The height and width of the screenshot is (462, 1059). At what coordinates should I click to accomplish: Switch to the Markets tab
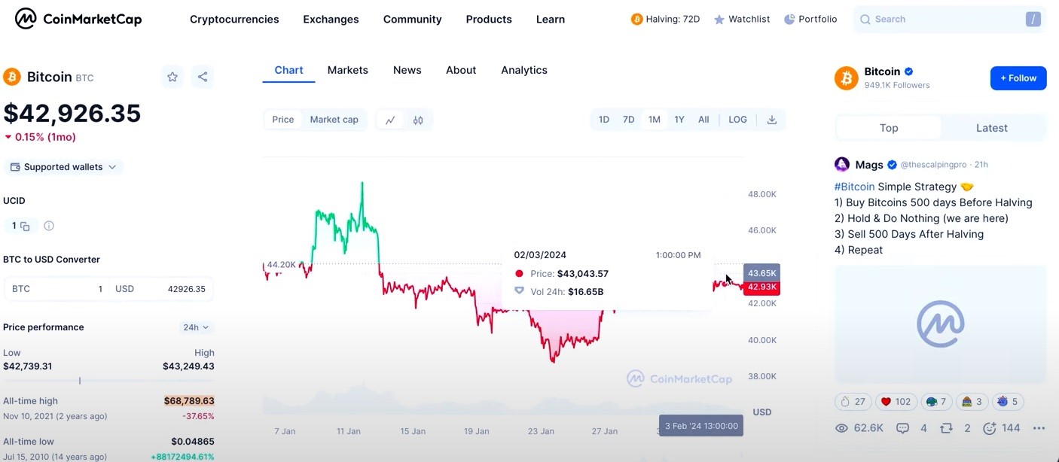(347, 70)
